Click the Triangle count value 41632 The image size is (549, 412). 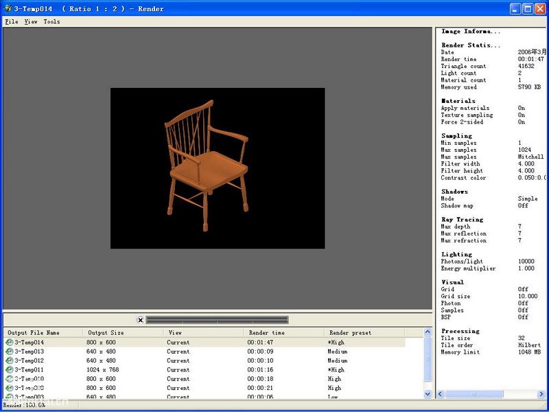tap(526, 66)
